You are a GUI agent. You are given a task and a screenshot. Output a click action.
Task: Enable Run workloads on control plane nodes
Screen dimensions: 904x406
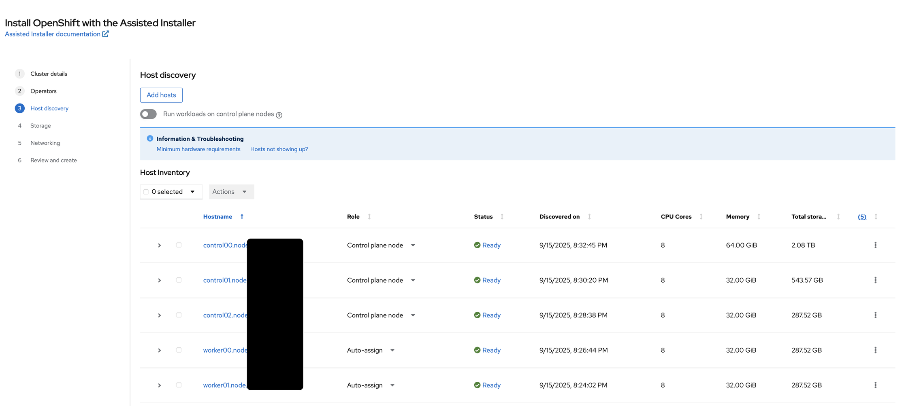149,114
